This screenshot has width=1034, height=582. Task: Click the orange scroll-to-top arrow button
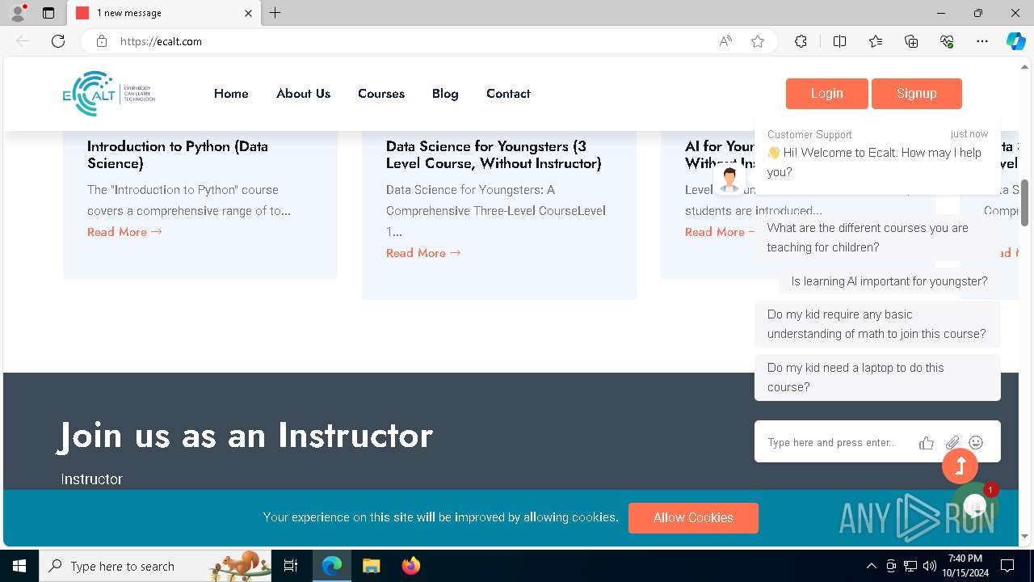pyautogui.click(x=960, y=465)
